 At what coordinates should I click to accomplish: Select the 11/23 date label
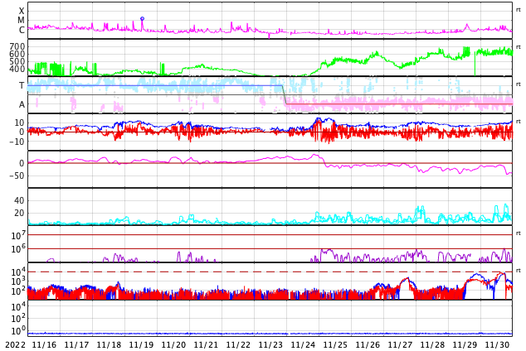tap(270, 345)
